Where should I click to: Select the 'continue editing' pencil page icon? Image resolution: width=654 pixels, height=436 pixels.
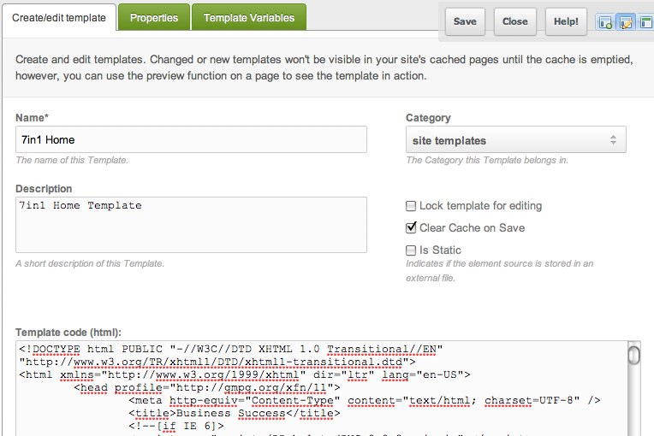pyautogui.click(x=626, y=21)
